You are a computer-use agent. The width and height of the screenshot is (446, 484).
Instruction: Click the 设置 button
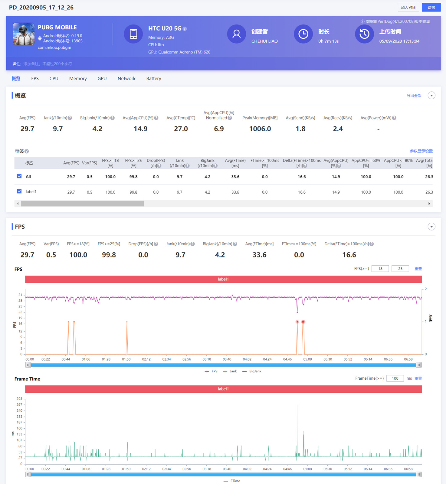431,8
